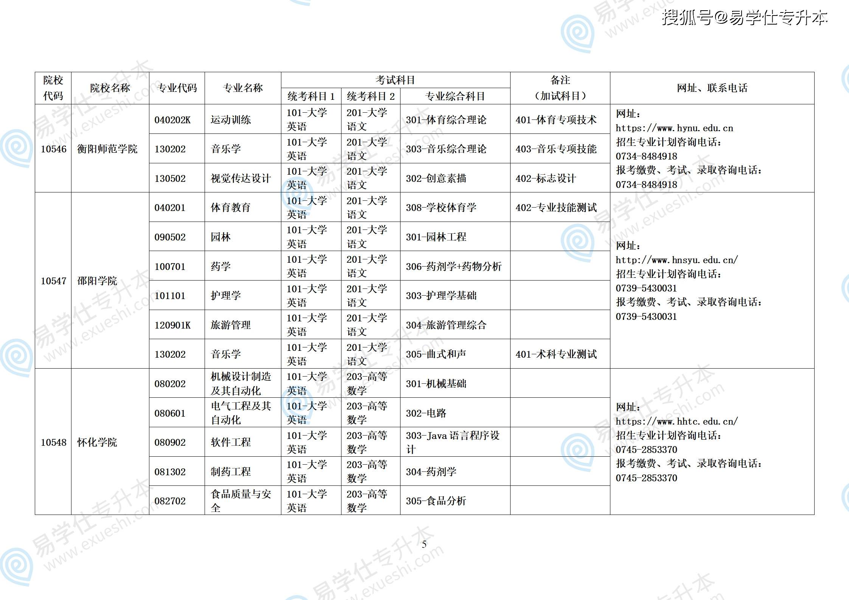Viewport: 849px width, 600px height.
Task: Click major code 080202
Action: point(170,384)
